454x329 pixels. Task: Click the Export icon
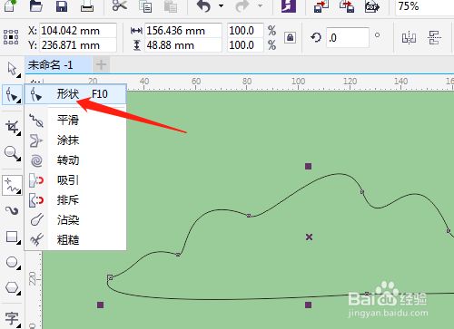coord(347,5)
